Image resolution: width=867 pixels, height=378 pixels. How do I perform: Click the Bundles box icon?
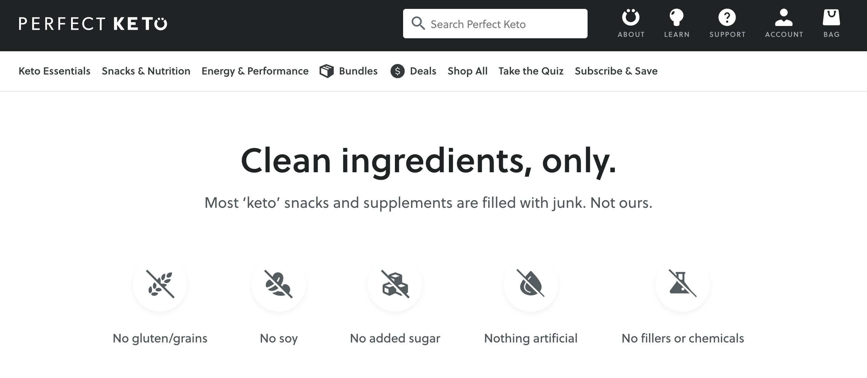pyautogui.click(x=327, y=71)
